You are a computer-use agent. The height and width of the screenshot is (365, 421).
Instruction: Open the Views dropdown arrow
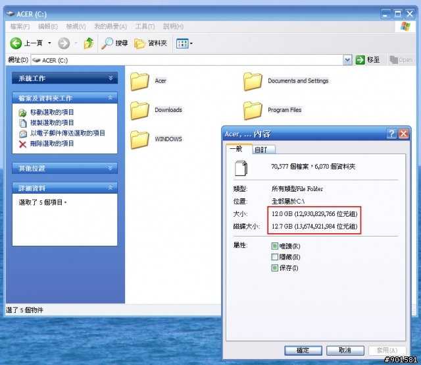click(x=191, y=43)
